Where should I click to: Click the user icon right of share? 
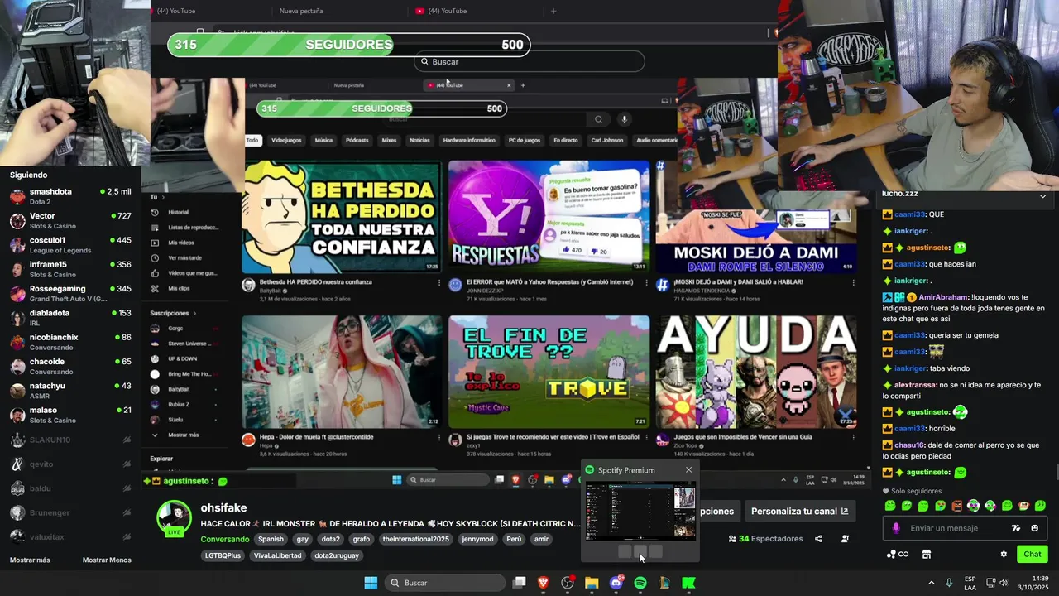coord(845,539)
